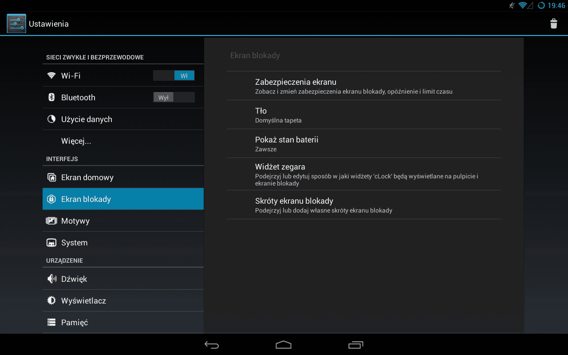The height and width of the screenshot is (355, 568).
Task: Open Pamięć settings
Action: point(123,322)
